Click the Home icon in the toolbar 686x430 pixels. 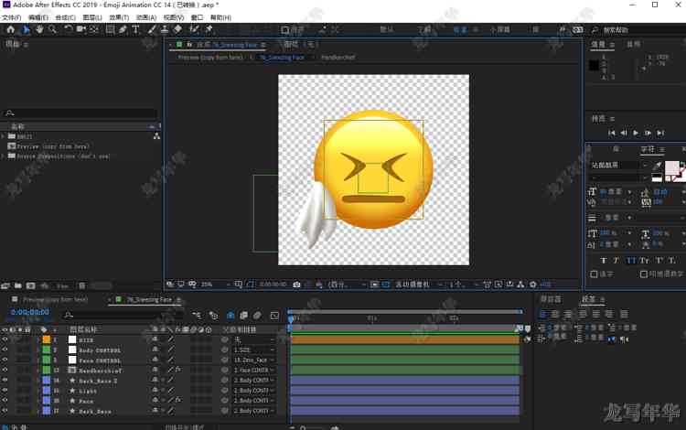click(x=10, y=29)
